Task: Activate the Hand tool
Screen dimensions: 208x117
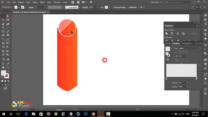Action: coord(3,67)
